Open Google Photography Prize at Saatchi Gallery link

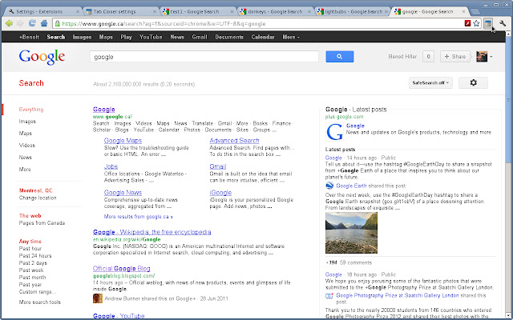pyautogui.click(x=398, y=295)
